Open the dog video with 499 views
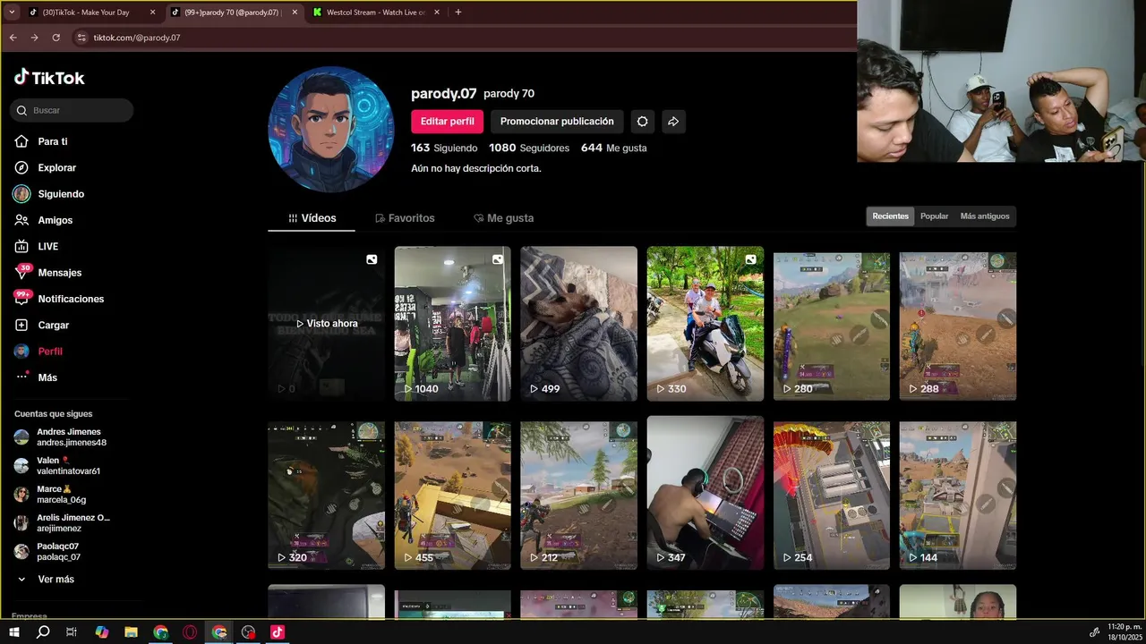This screenshot has height=644, width=1146. point(579,324)
